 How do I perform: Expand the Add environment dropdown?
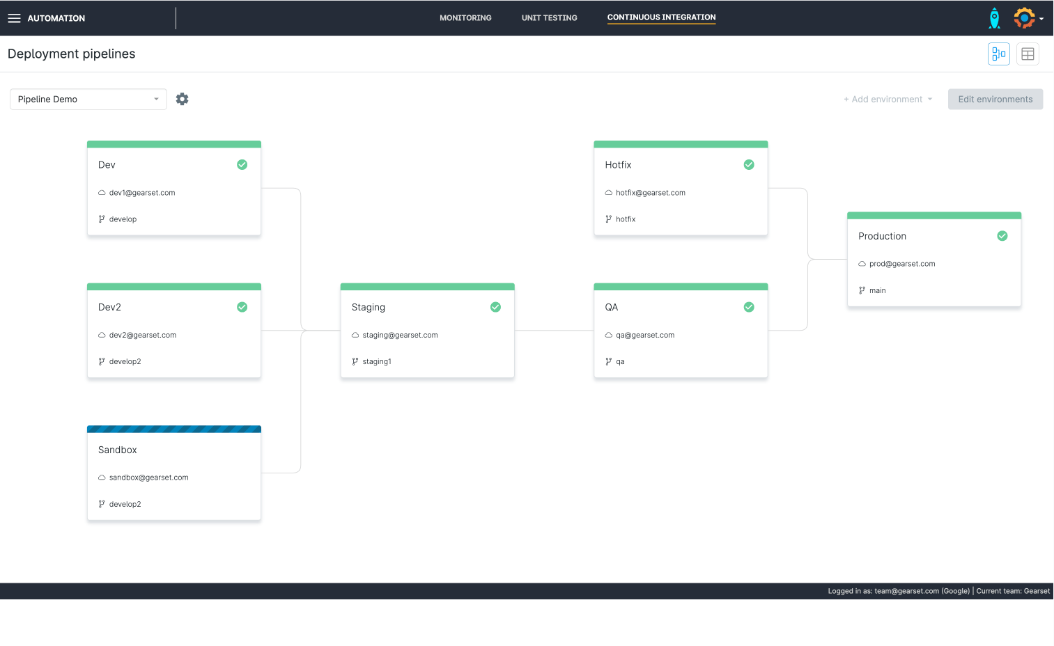[888, 99]
